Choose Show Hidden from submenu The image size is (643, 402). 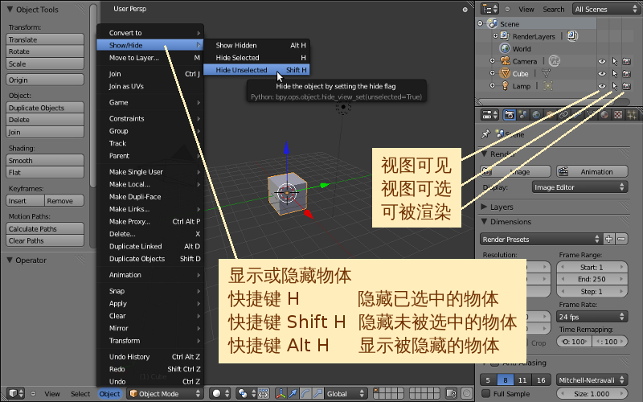[256, 45]
